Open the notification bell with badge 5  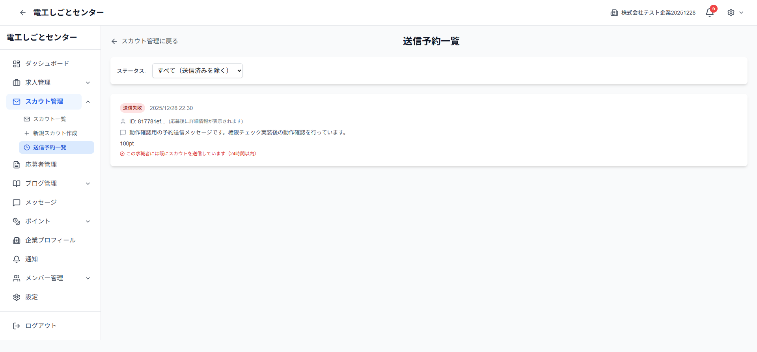pyautogui.click(x=710, y=13)
